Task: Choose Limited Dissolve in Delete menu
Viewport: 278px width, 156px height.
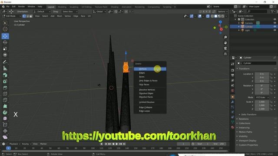Action: [x=150, y=102]
